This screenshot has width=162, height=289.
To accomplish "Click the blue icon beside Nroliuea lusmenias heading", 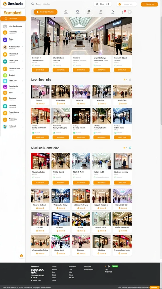I will [x=130, y=148].
